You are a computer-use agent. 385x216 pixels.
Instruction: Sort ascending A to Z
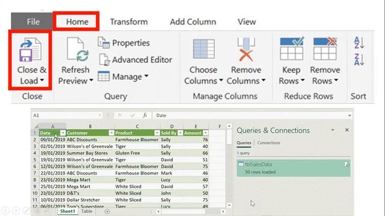[359, 43]
